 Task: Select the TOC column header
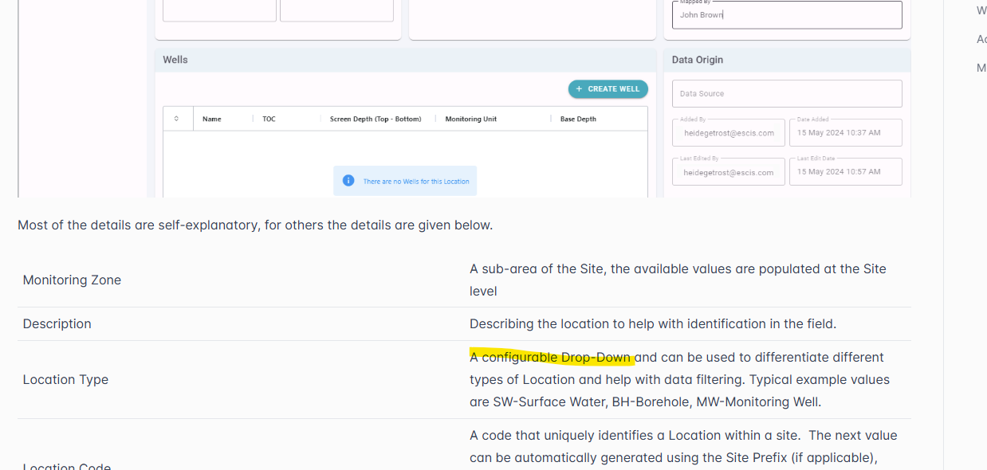[269, 119]
